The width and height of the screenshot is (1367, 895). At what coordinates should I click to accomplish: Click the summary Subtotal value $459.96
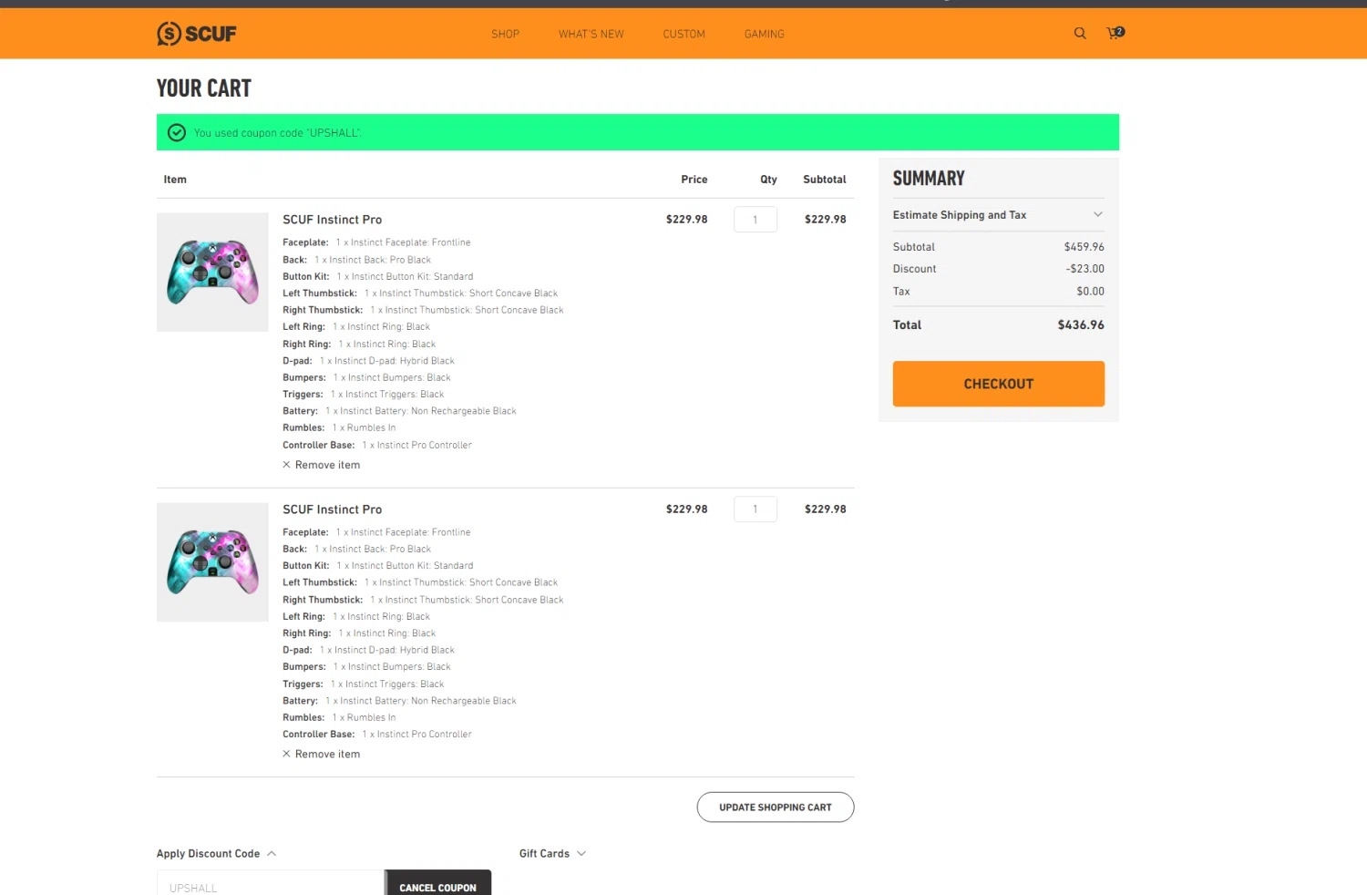click(1084, 247)
